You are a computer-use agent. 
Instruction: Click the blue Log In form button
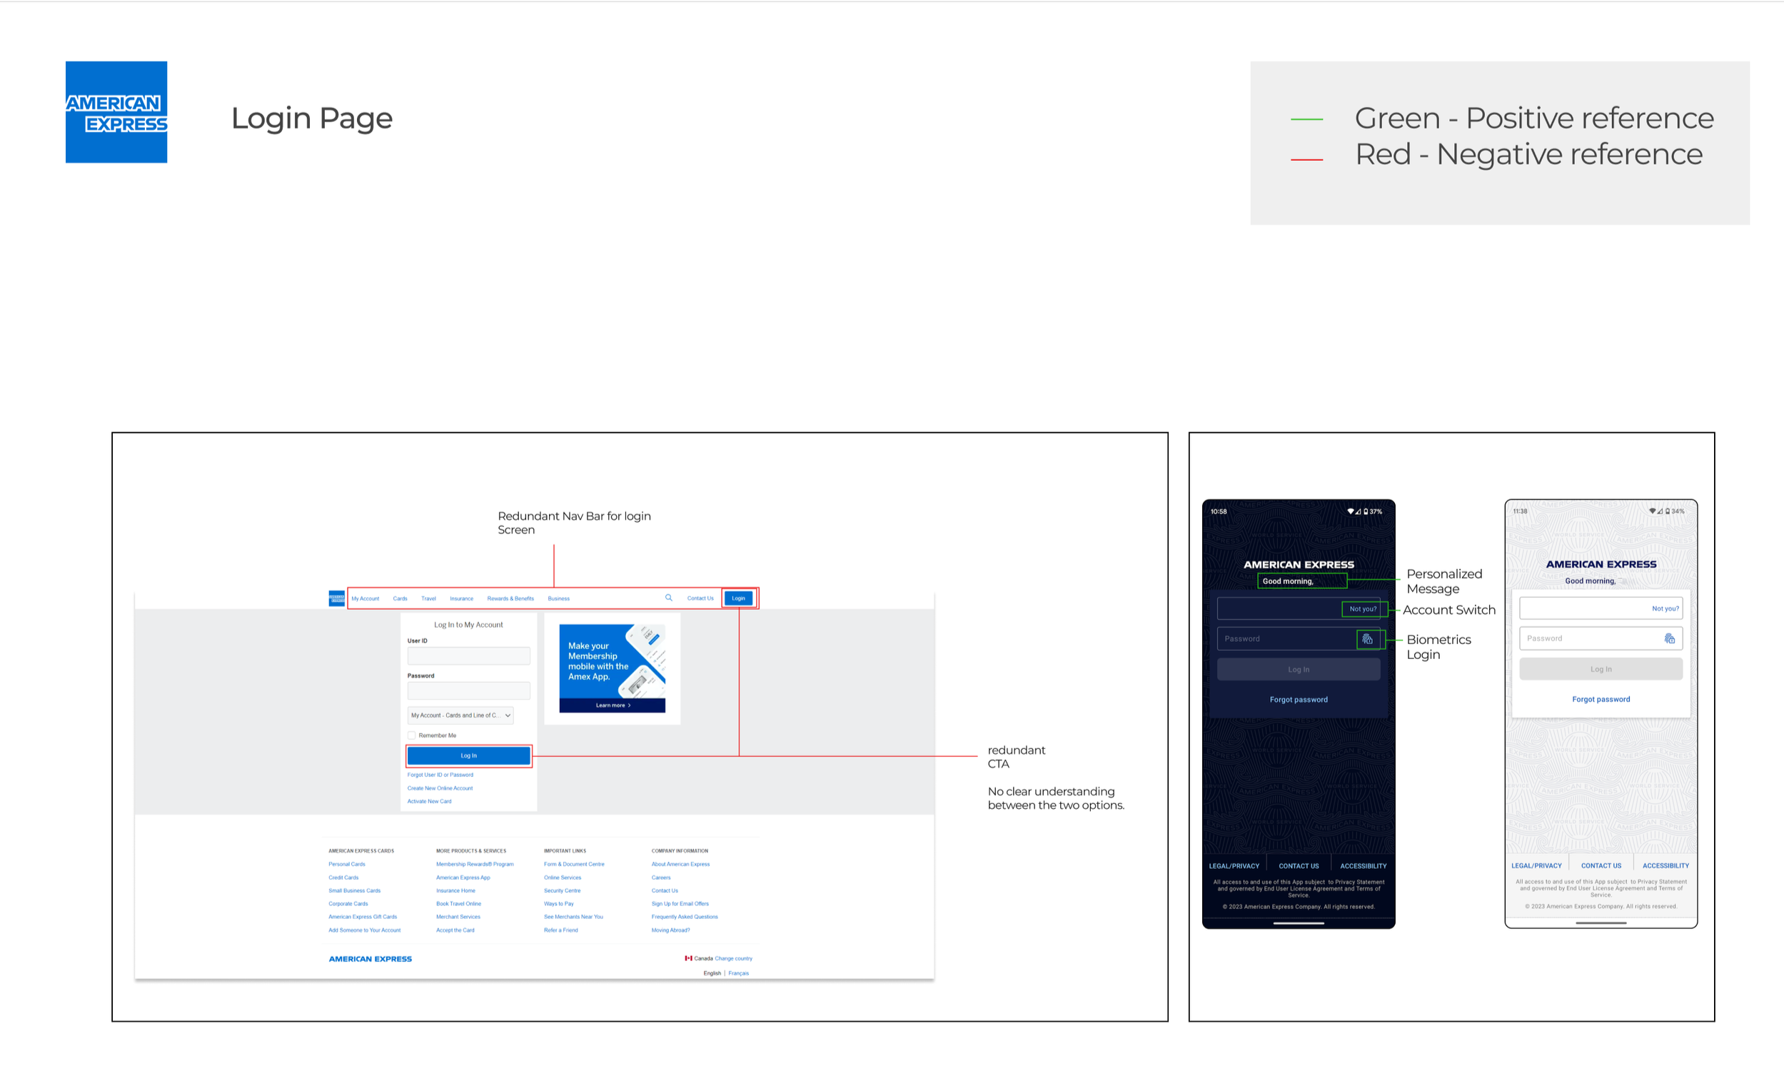pyautogui.click(x=468, y=755)
